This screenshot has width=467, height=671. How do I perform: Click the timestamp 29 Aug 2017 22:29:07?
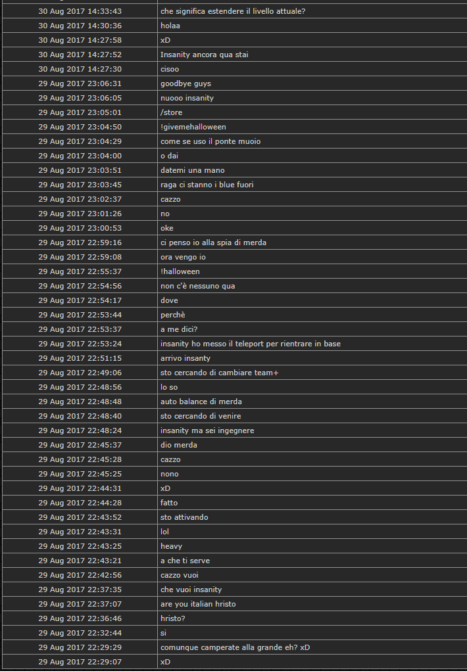80,662
